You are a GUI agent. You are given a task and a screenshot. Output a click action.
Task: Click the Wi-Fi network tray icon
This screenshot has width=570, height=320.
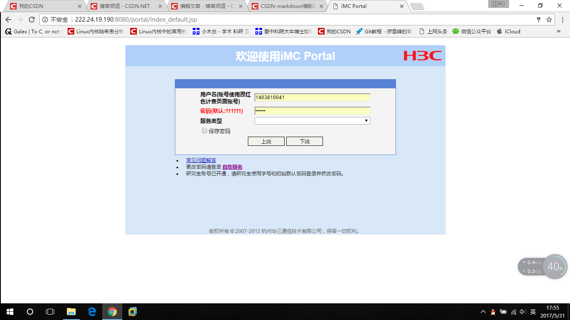(514, 312)
